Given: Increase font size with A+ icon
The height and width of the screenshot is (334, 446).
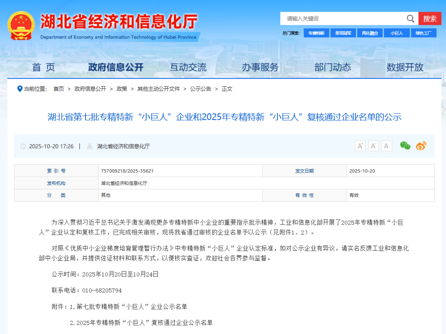Looking at the screenshot, I should [x=360, y=146].
